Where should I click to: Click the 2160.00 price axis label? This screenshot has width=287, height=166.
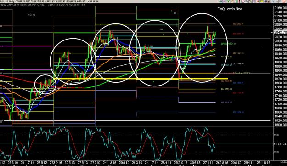click(281, 8)
